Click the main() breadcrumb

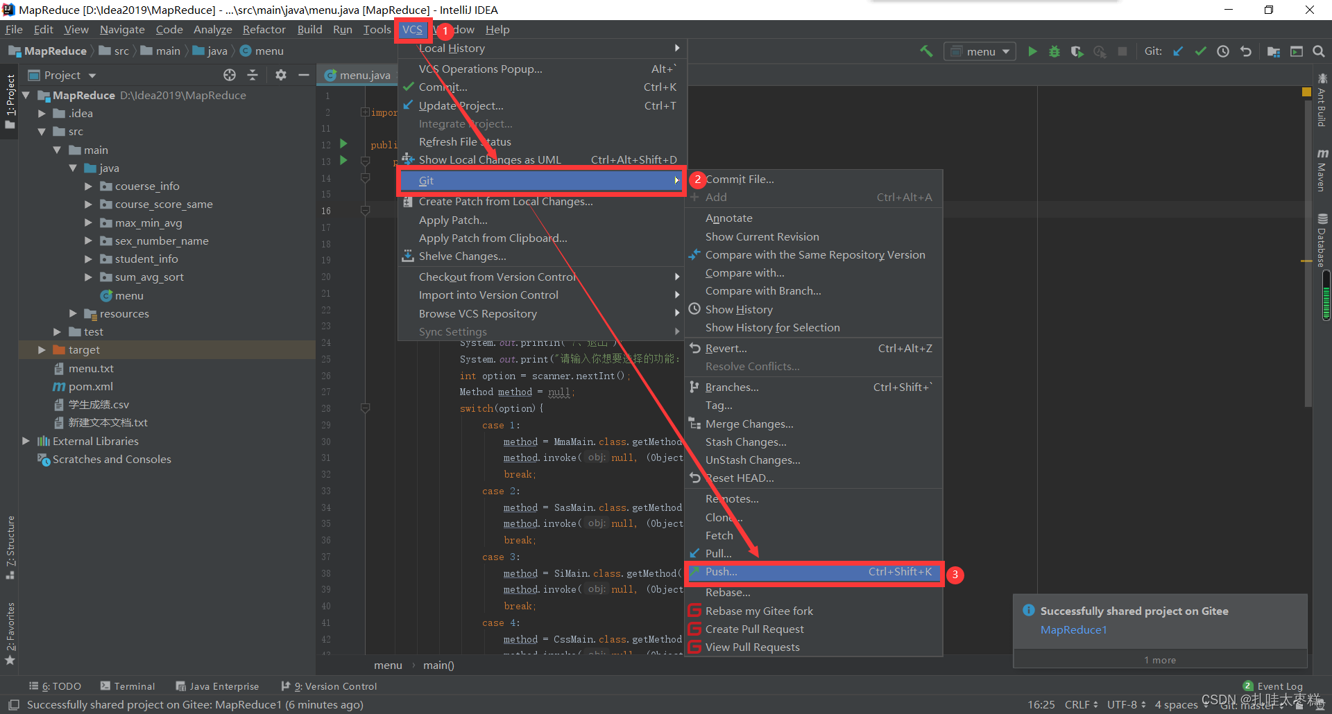(438, 665)
